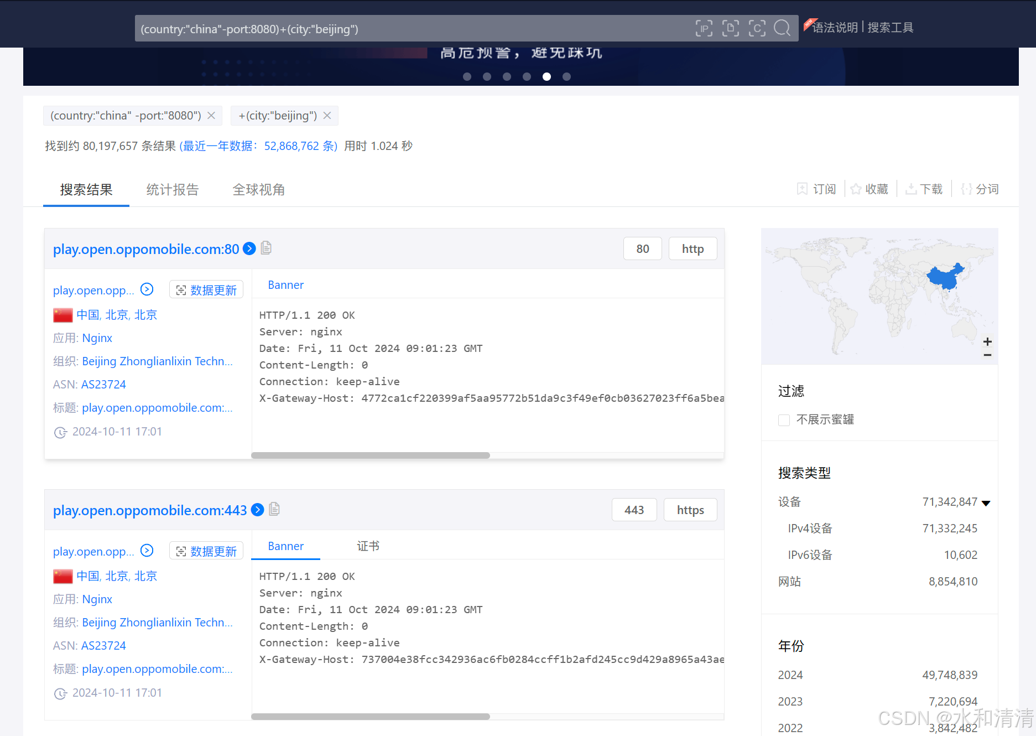The image size is (1036, 736).
Task: Click China flag in the port 443 result
Action: pyautogui.click(x=63, y=577)
